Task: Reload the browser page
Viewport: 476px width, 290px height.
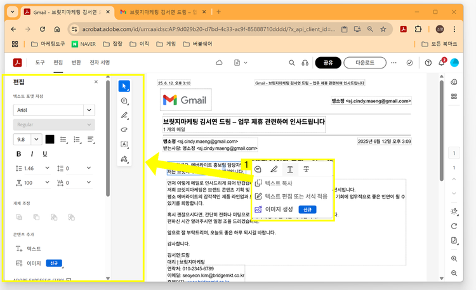Action: (43, 29)
